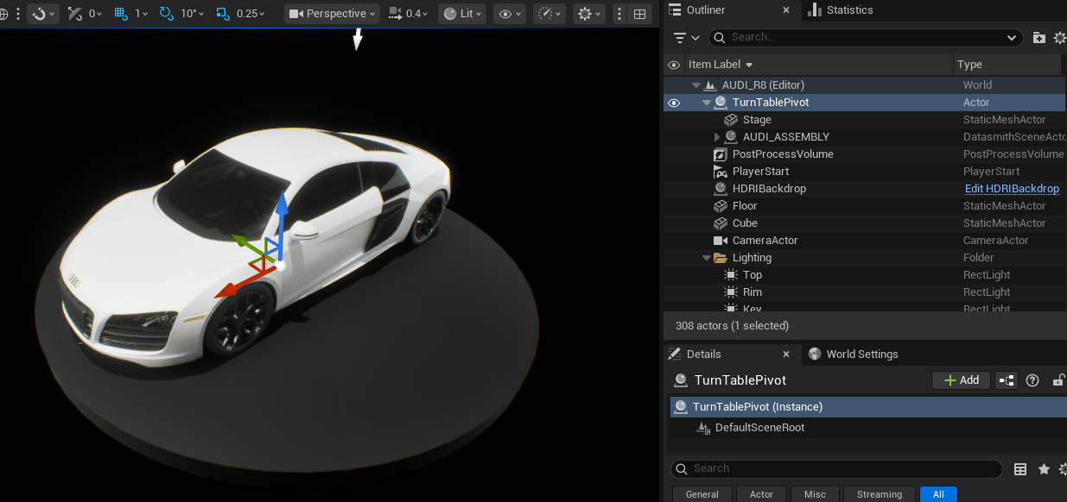Select the Stage static mesh row
1067x502 pixels.
865,120
